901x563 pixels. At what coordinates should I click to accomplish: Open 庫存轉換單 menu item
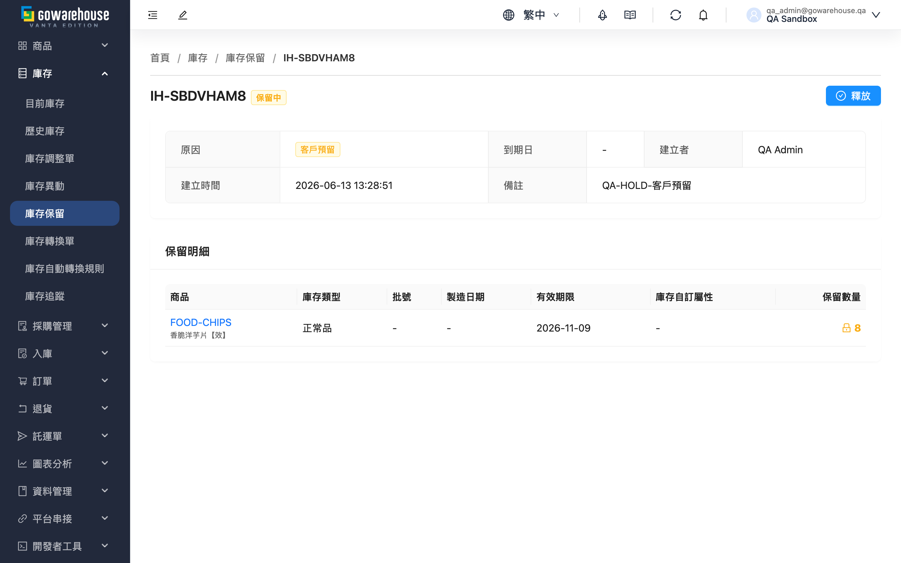(x=65, y=241)
